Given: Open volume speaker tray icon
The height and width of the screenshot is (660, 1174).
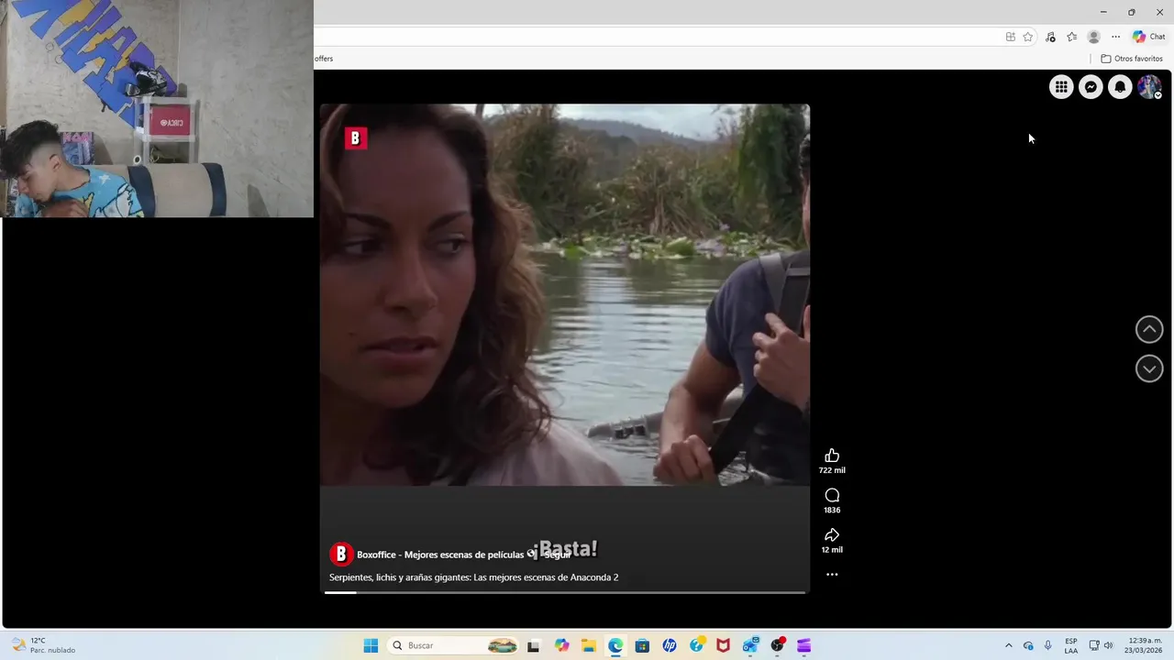Looking at the screenshot, I should (x=1108, y=645).
